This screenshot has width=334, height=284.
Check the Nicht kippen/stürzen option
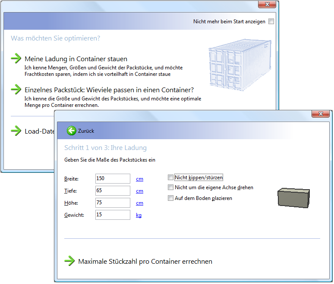[x=171, y=178]
